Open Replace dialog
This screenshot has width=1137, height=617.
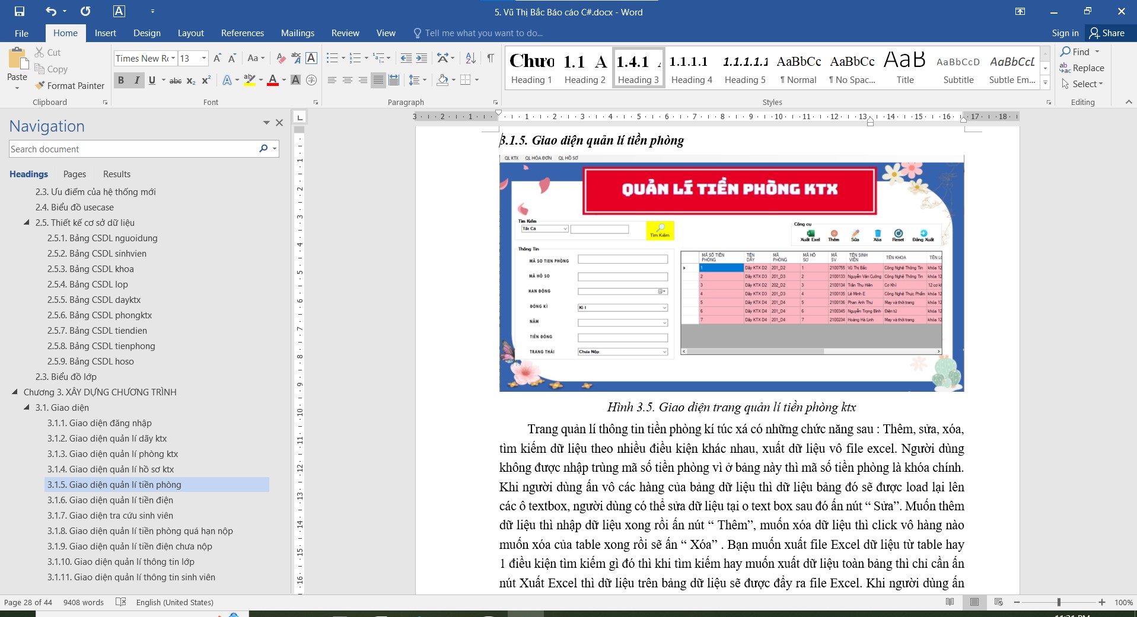(1082, 68)
